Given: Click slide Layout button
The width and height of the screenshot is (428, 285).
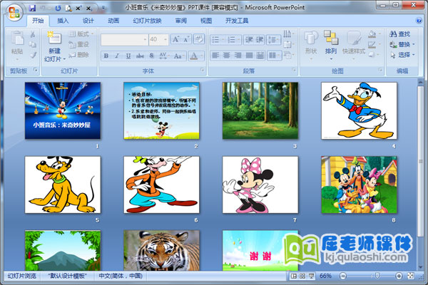Looking at the screenshot, I should pos(81,33).
